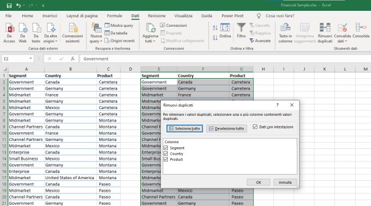Open the Convalida dati dropdown
This screenshot has width=371, height=206.
point(342,33)
